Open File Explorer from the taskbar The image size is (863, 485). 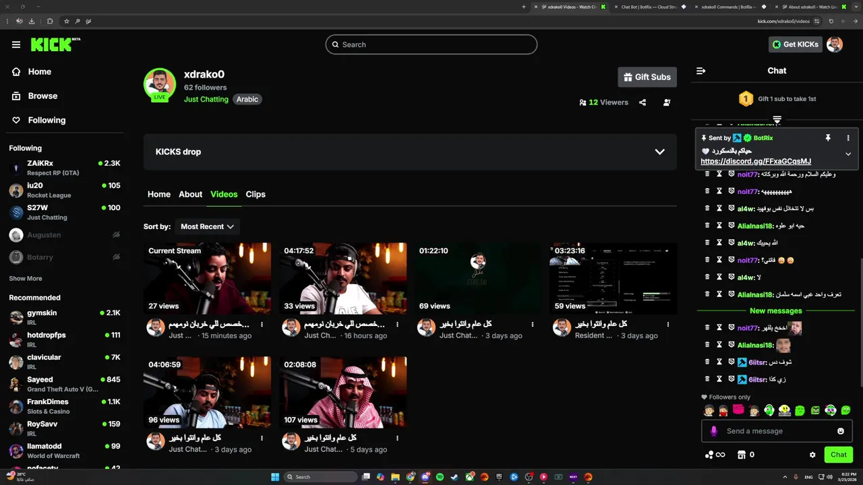396,477
